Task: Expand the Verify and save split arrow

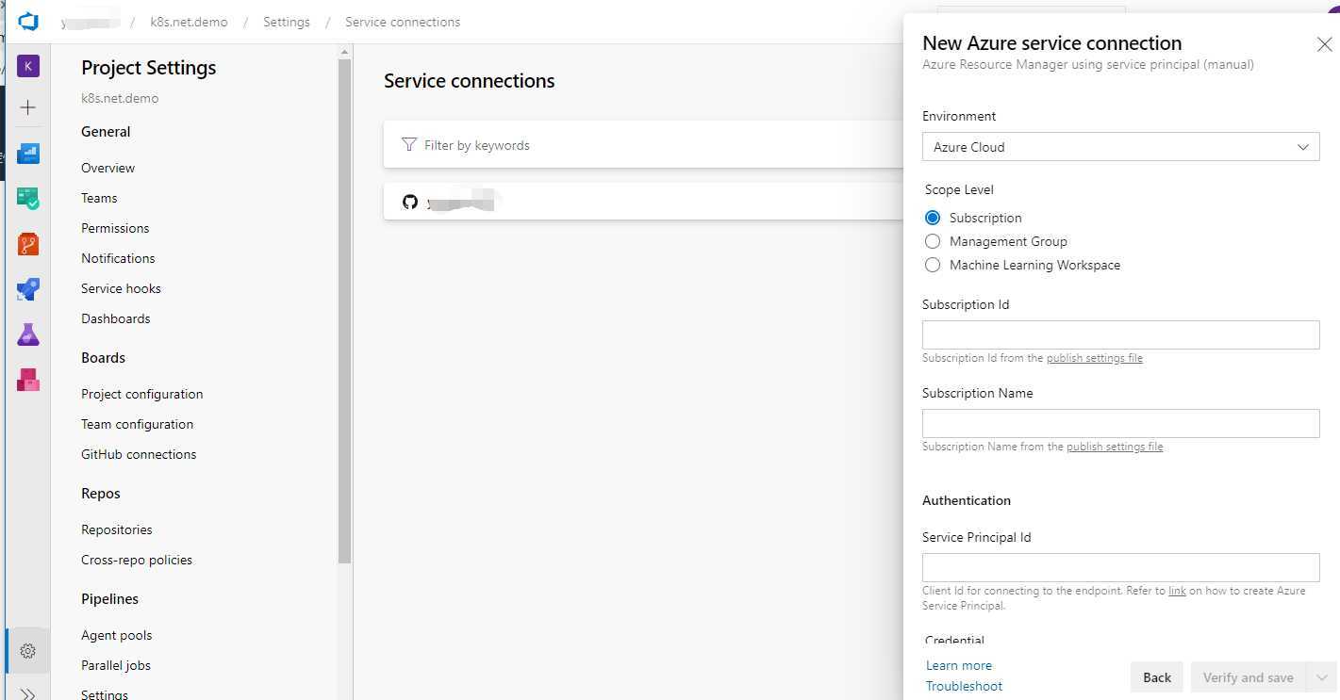Action: 1321,677
